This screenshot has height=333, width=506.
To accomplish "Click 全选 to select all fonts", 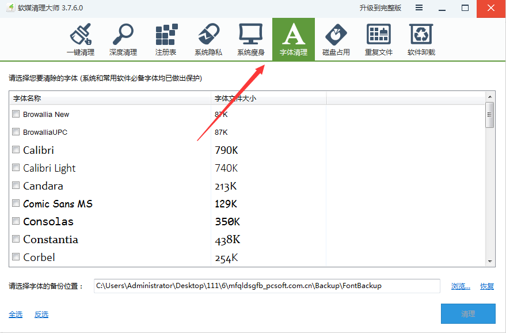I will tap(16, 314).
